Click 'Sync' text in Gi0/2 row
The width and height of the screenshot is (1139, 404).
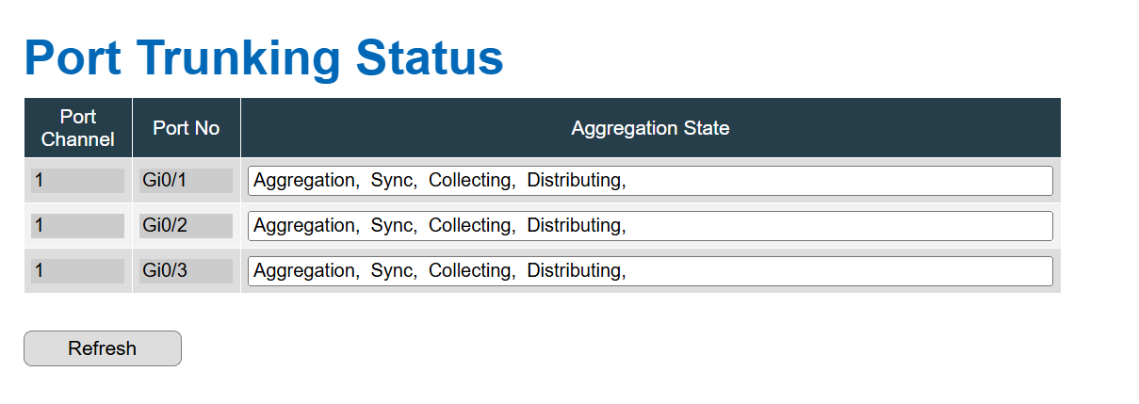click(391, 225)
